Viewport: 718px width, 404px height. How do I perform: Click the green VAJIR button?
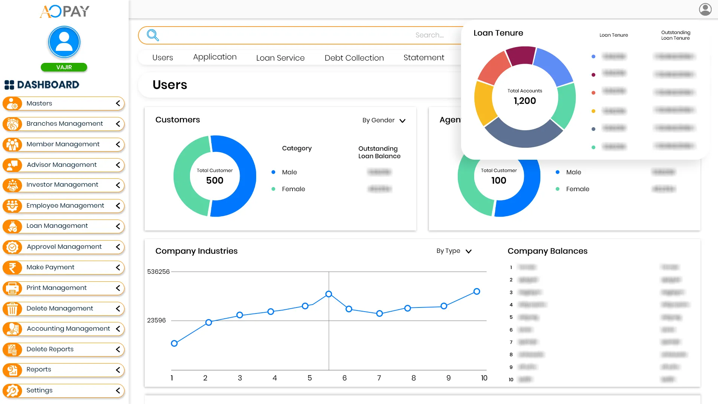pos(64,67)
